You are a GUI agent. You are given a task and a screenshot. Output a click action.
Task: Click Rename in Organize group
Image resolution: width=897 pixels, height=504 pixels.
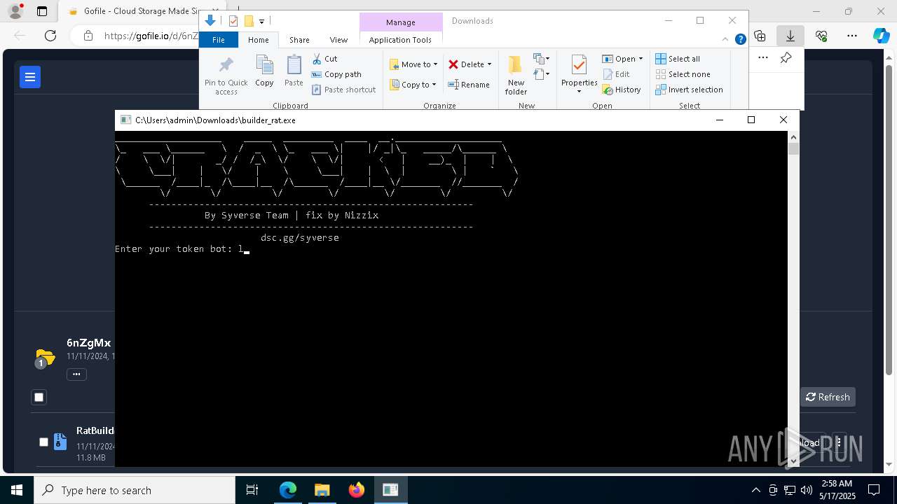tap(469, 85)
